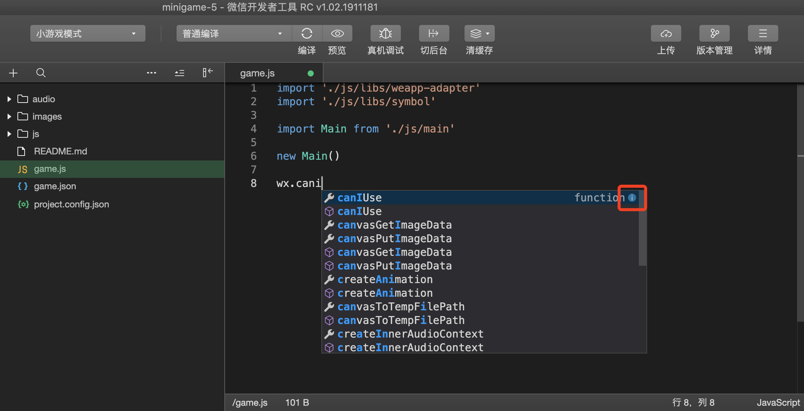
Task: Open game.json in file tree
Action: pos(112,186)
